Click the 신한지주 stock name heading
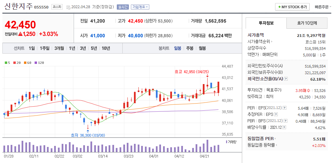This screenshot has height=163, width=334. [18, 6]
